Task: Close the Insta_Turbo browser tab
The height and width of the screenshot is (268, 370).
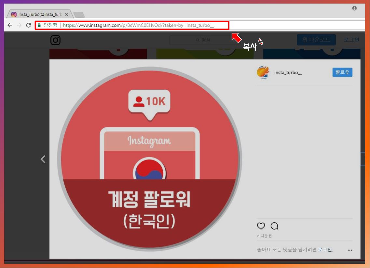Action: [67, 15]
